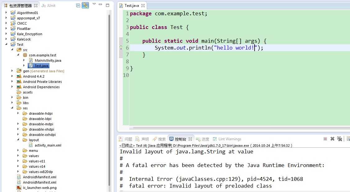The image size is (350, 192).
Task: Select the assets folder
Action: [x=25, y=92]
